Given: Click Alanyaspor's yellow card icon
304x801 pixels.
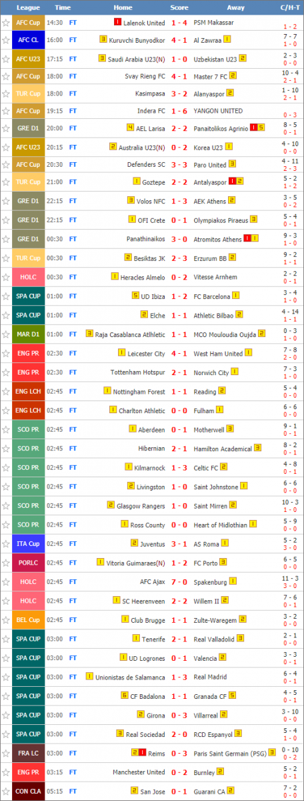Looking at the screenshot, I should [x=230, y=93].
